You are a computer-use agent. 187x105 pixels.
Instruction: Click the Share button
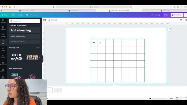166,15
